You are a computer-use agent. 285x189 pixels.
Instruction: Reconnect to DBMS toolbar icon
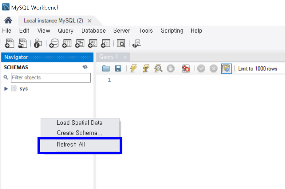(x=137, y=43)
